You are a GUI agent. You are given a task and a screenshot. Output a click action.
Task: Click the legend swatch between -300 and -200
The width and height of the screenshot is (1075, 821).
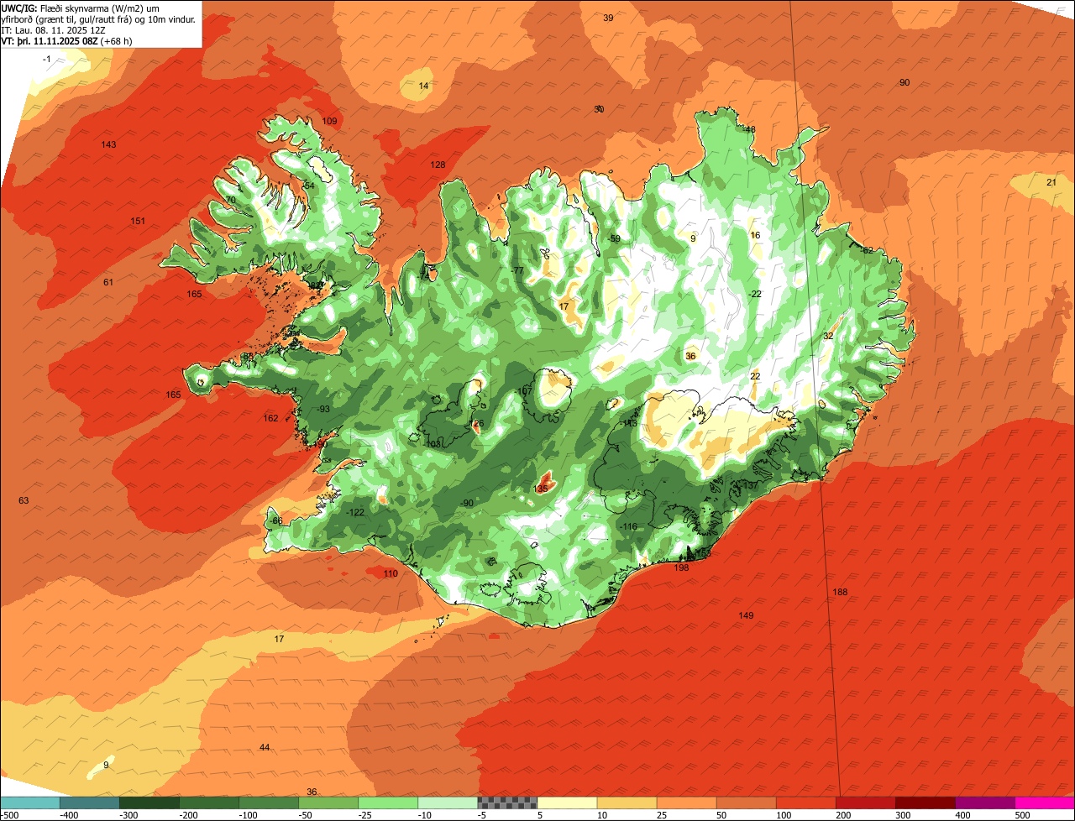(149, 803)
